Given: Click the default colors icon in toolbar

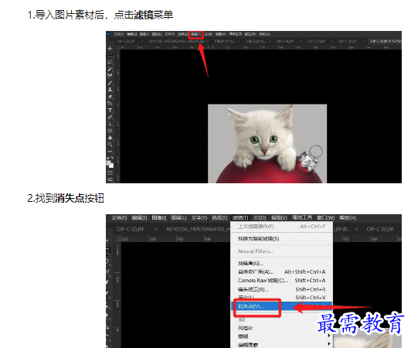Looking at the screenshot, I should 107,158.
